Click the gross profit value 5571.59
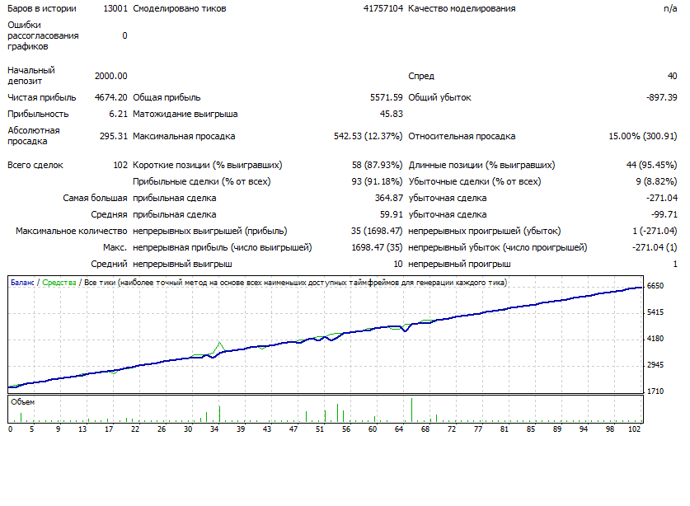Screen dimensions: 690x506 pos(387,97)
